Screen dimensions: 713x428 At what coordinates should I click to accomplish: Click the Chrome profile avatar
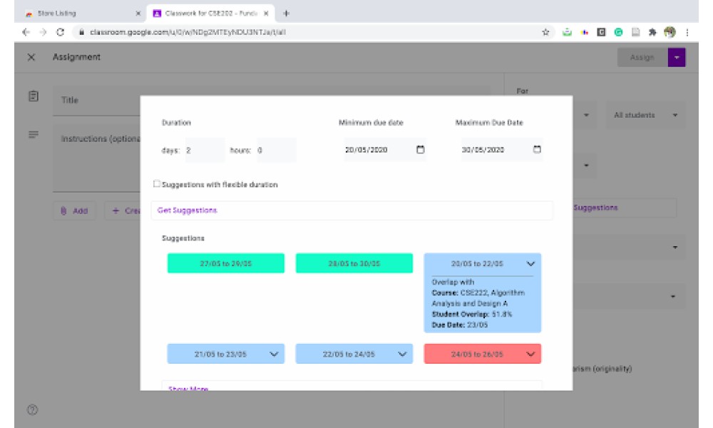(670, 32)
